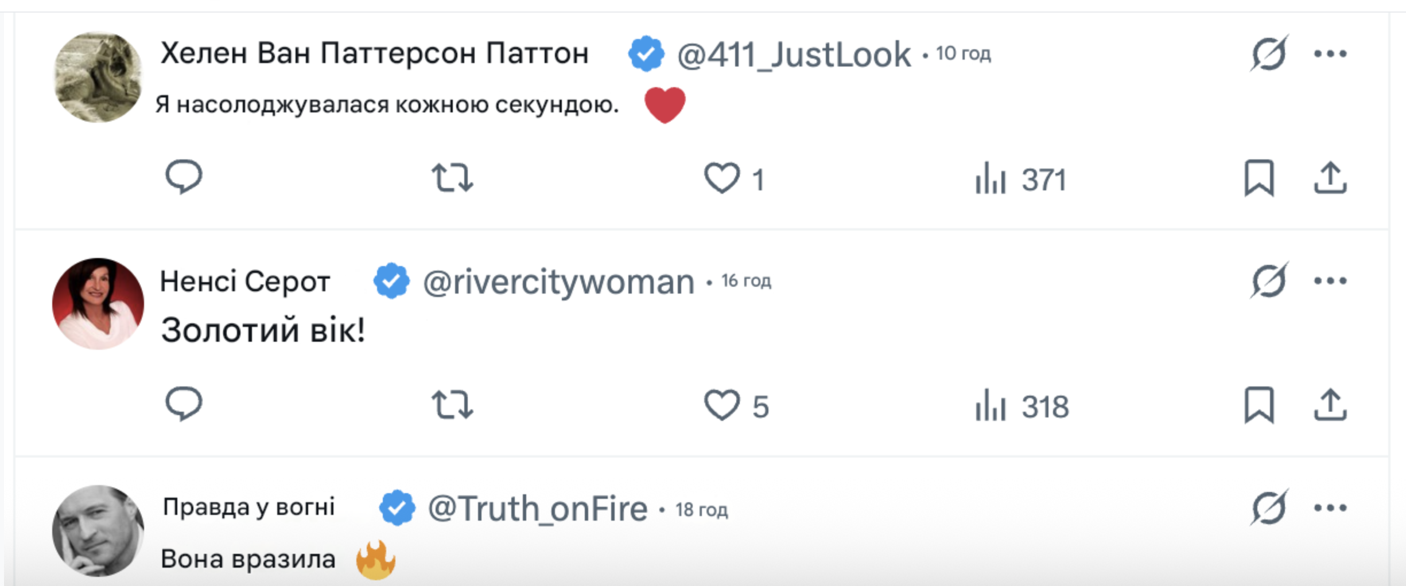Bookmark the @rivercitywoman post
The width and height of the screenshot is (1406, 586).
pos(1259,405)
